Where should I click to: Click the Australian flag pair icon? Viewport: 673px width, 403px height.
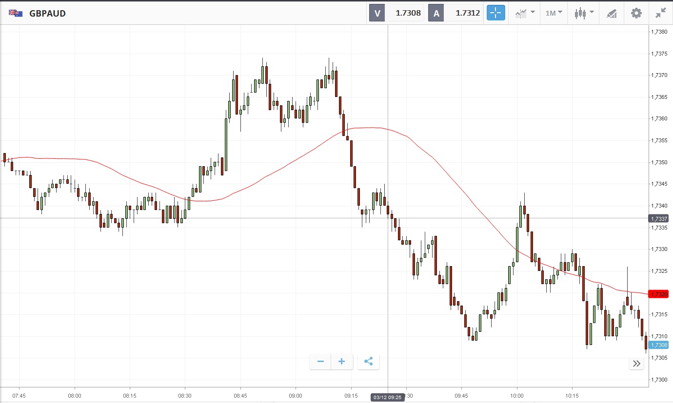click(16, 13)
